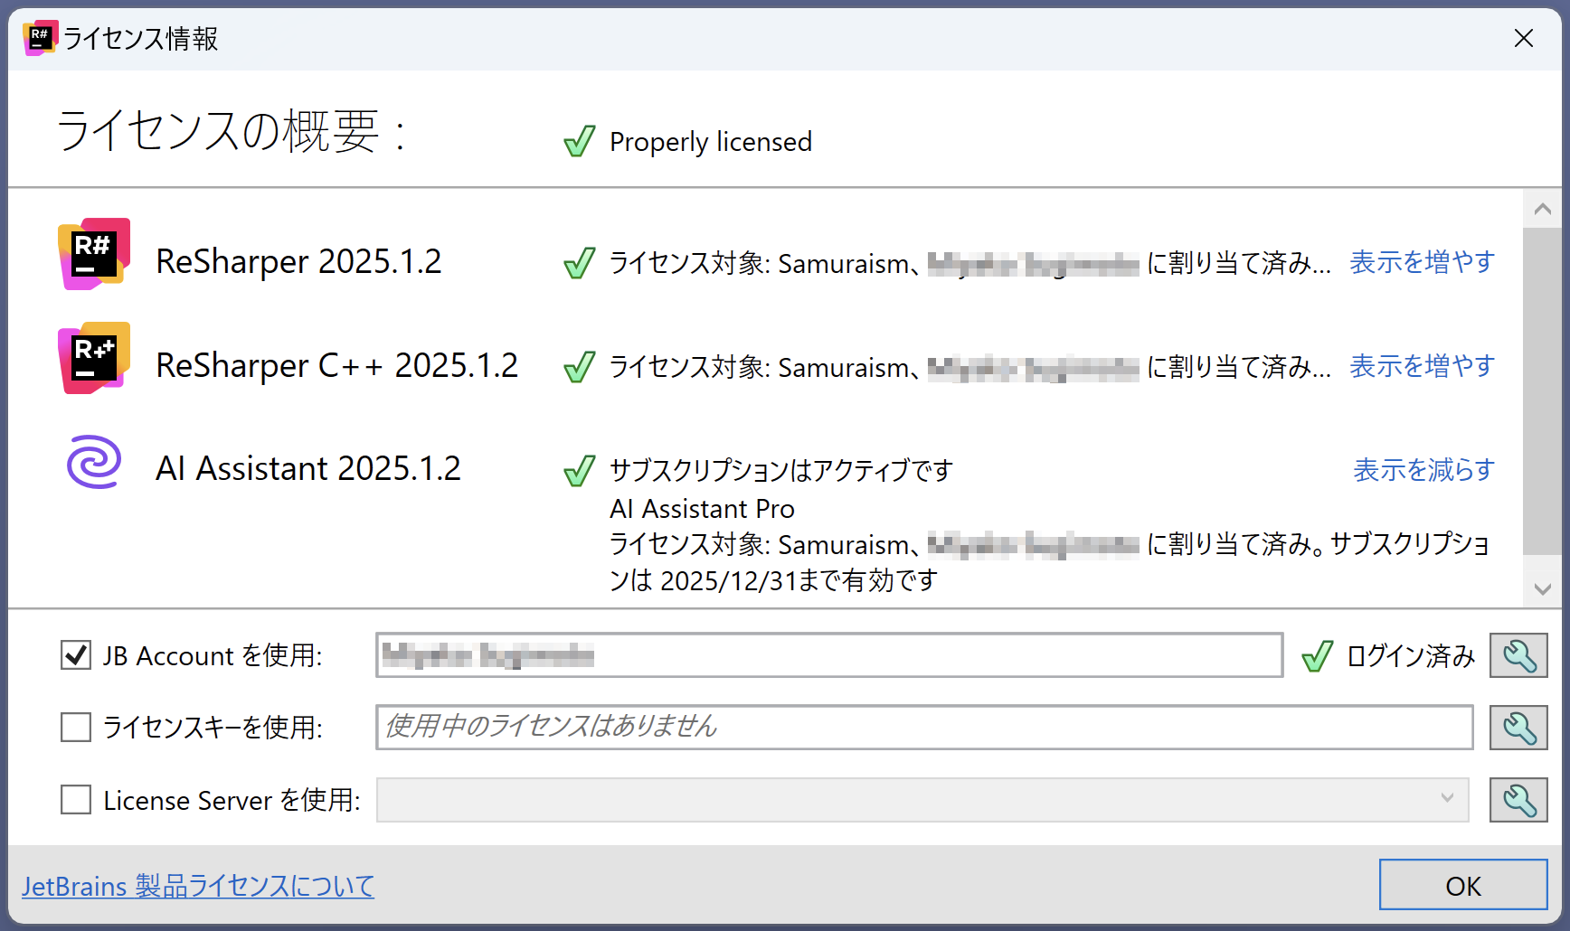Viewport: 1570px width, 931px height.
Task: Click the OK button
Action: [1463, 885]
